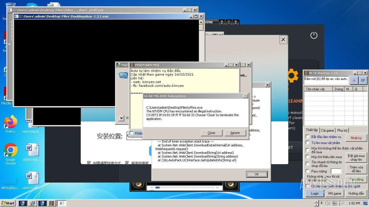Viewport: 369px width, 207px height.
Task: Click the X button on the gray installer panel
Action: click(x=283, y=40)
